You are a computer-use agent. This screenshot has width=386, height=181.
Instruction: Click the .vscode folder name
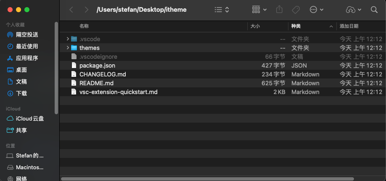point(90,39)
